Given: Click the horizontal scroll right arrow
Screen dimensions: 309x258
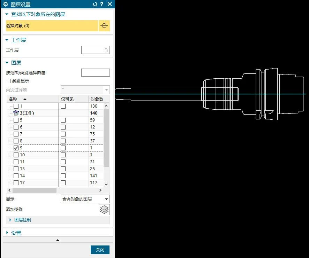Looking at the screenshot, I should click(100, 190).
